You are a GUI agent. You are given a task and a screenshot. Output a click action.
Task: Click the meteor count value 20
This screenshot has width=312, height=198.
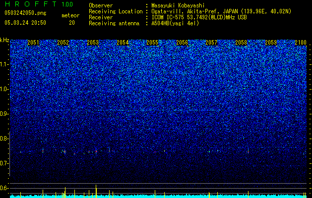72,23
